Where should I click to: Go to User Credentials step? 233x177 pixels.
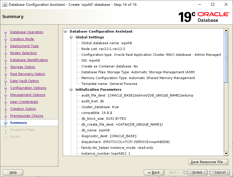tap(24, 102)
